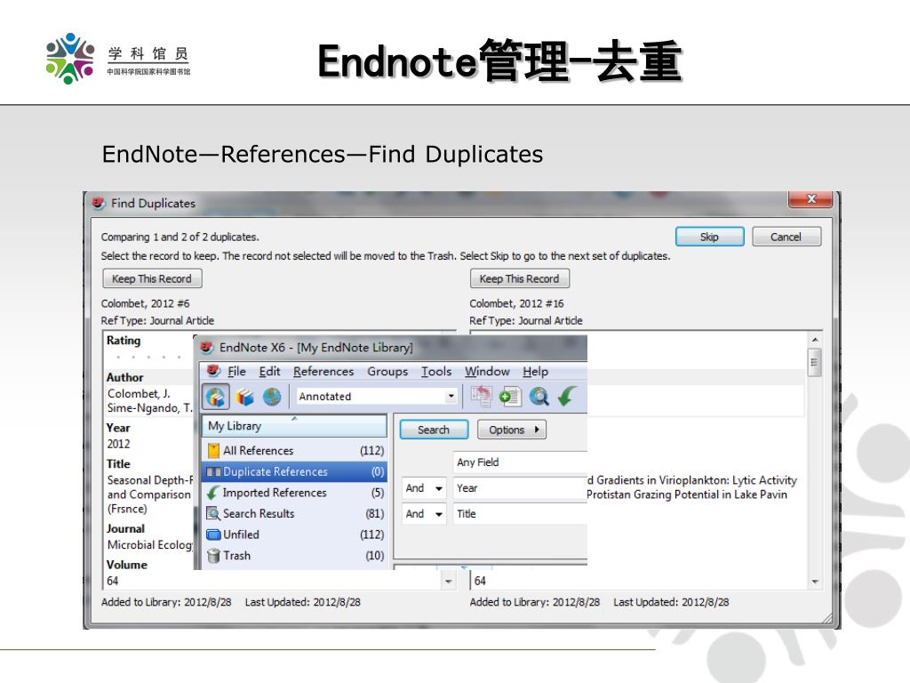Select Trash group

[x=294, y=556]
